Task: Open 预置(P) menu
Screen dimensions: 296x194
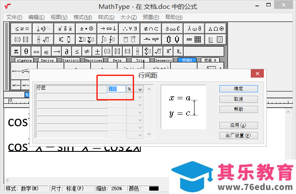Action: pyautogui.click(x=151, y=17)
